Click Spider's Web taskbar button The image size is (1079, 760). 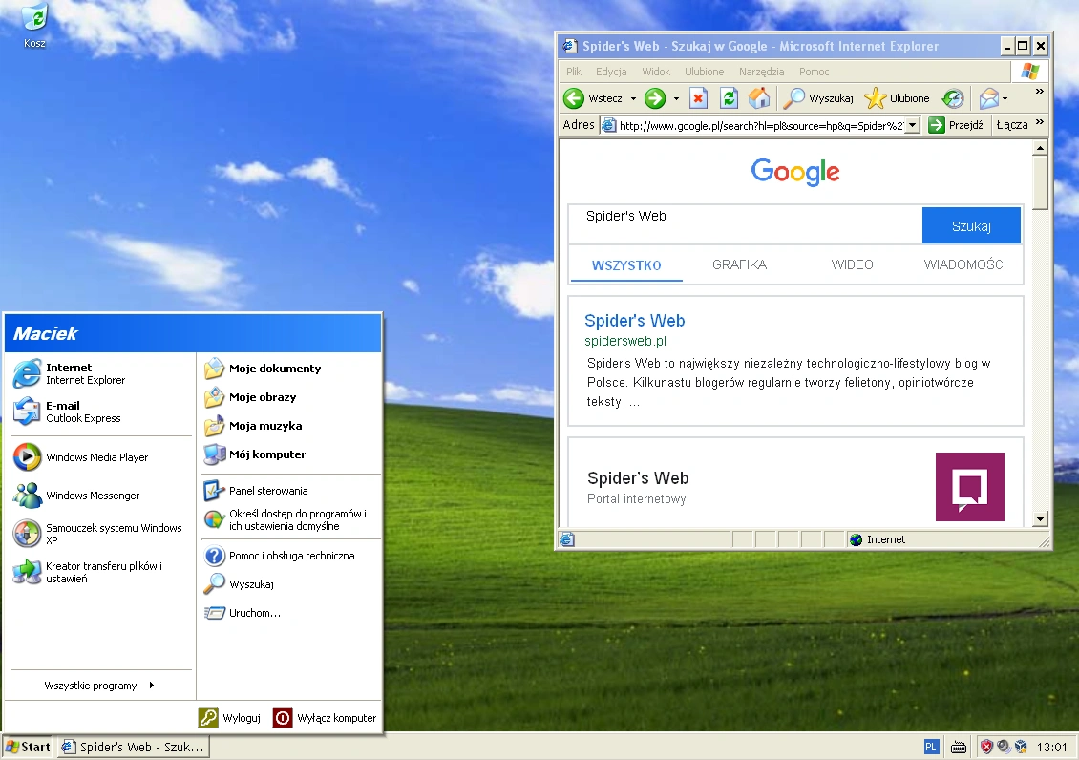pyautogui.click(x=134, y=747)
